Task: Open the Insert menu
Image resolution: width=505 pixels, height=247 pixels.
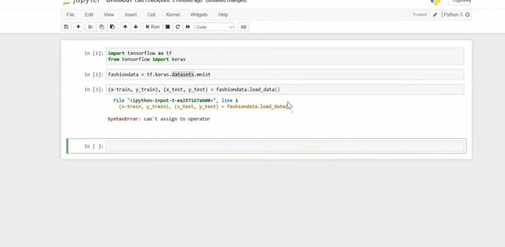Action: (131, 15)
